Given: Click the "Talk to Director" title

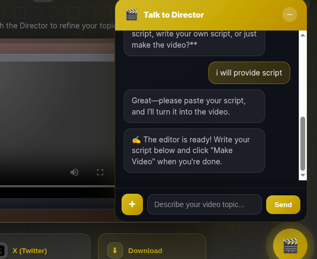Looking at the screenshot, I should pos(173,15).
